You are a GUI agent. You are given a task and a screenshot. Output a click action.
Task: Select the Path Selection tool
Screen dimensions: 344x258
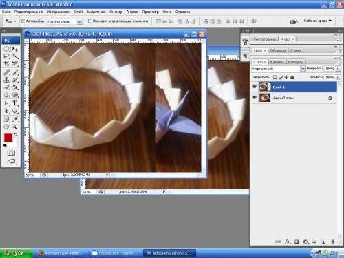click(x=6, y=111)
